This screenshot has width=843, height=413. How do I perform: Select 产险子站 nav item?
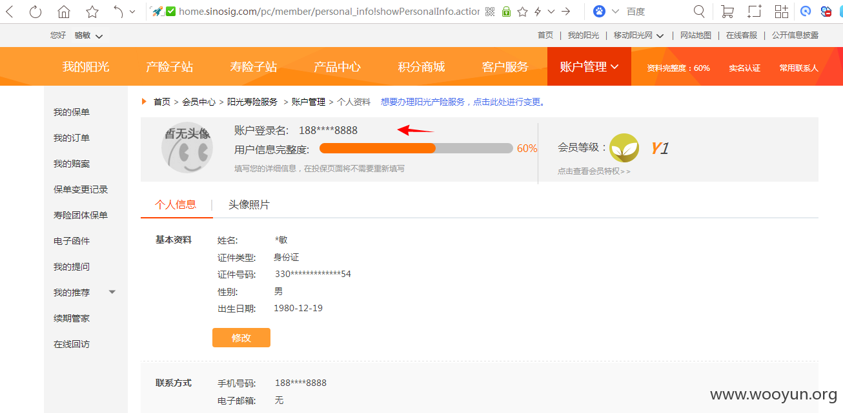coord(170,67)
